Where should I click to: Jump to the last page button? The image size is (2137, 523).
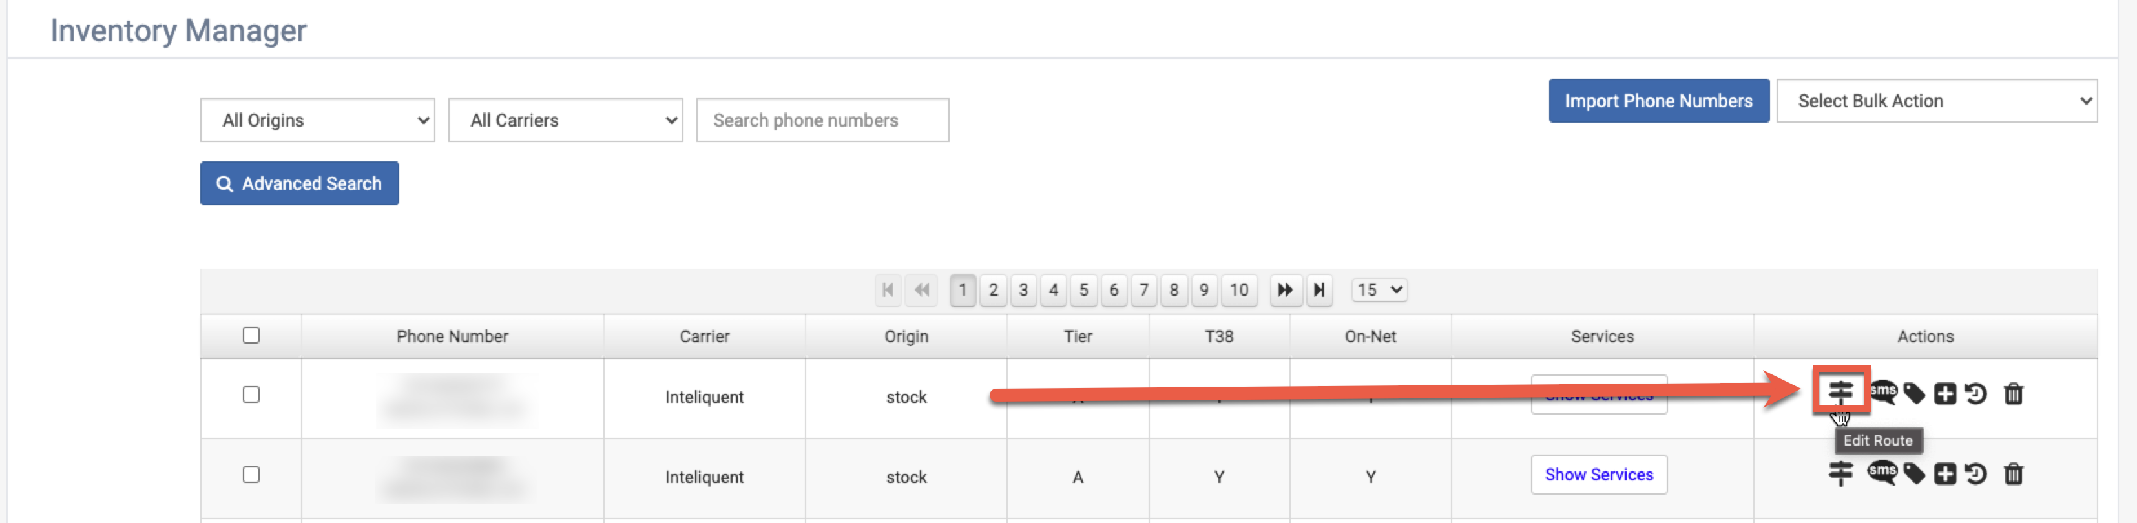1319,290
